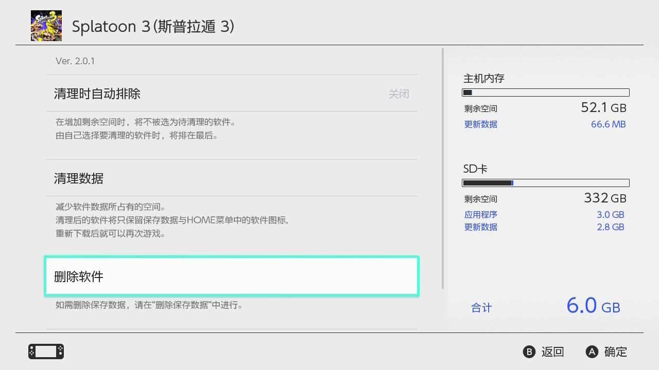Click the A 确定 button
The image size is (659, 370).
(606, 352)
